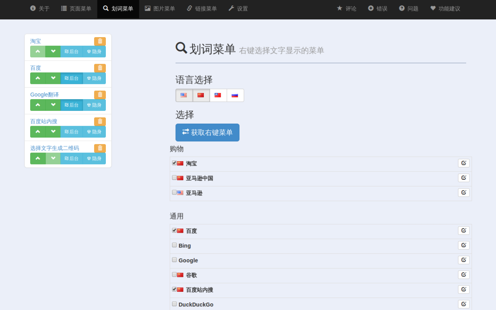496x310 pixels.
Task: Switch to 链接菜单 tab
Action: pos(202,9)
